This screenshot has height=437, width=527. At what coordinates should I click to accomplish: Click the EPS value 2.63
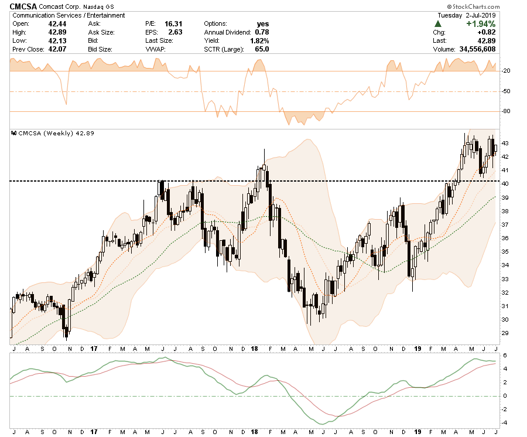(x=176, y=32)
